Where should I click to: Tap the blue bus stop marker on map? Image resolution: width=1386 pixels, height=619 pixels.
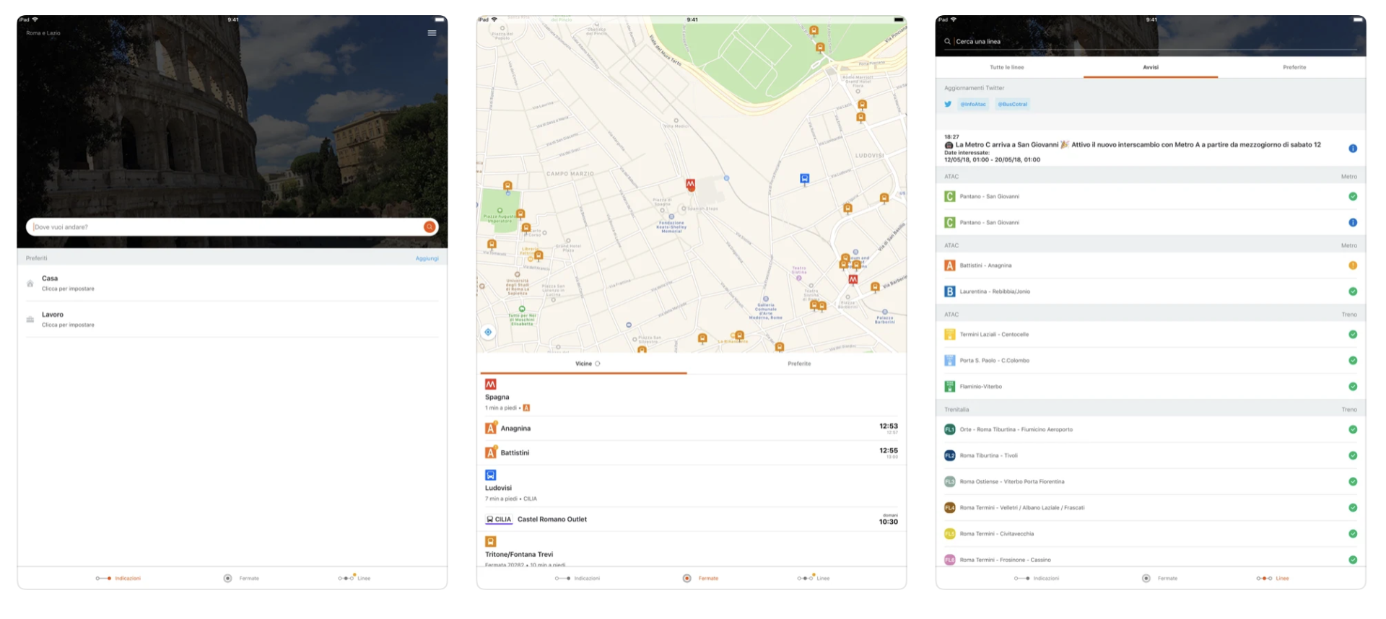[804, 179]
